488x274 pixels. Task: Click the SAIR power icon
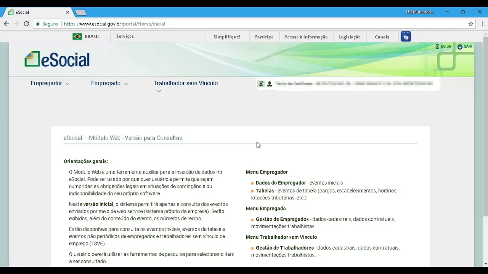point(460,46)
